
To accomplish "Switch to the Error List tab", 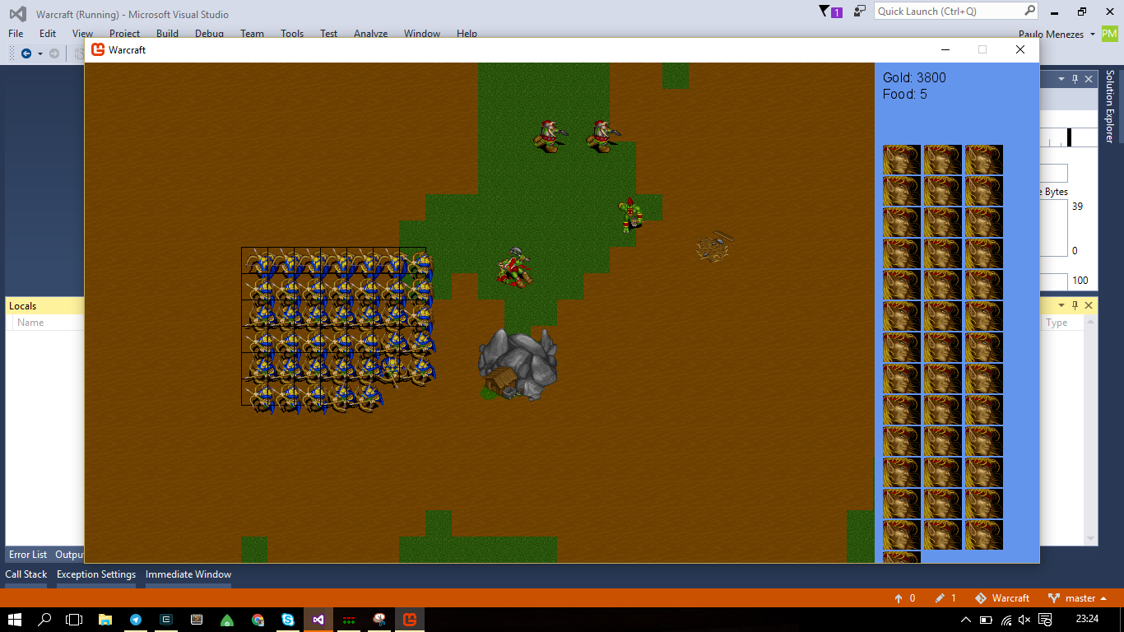I will tap(28, 555).
